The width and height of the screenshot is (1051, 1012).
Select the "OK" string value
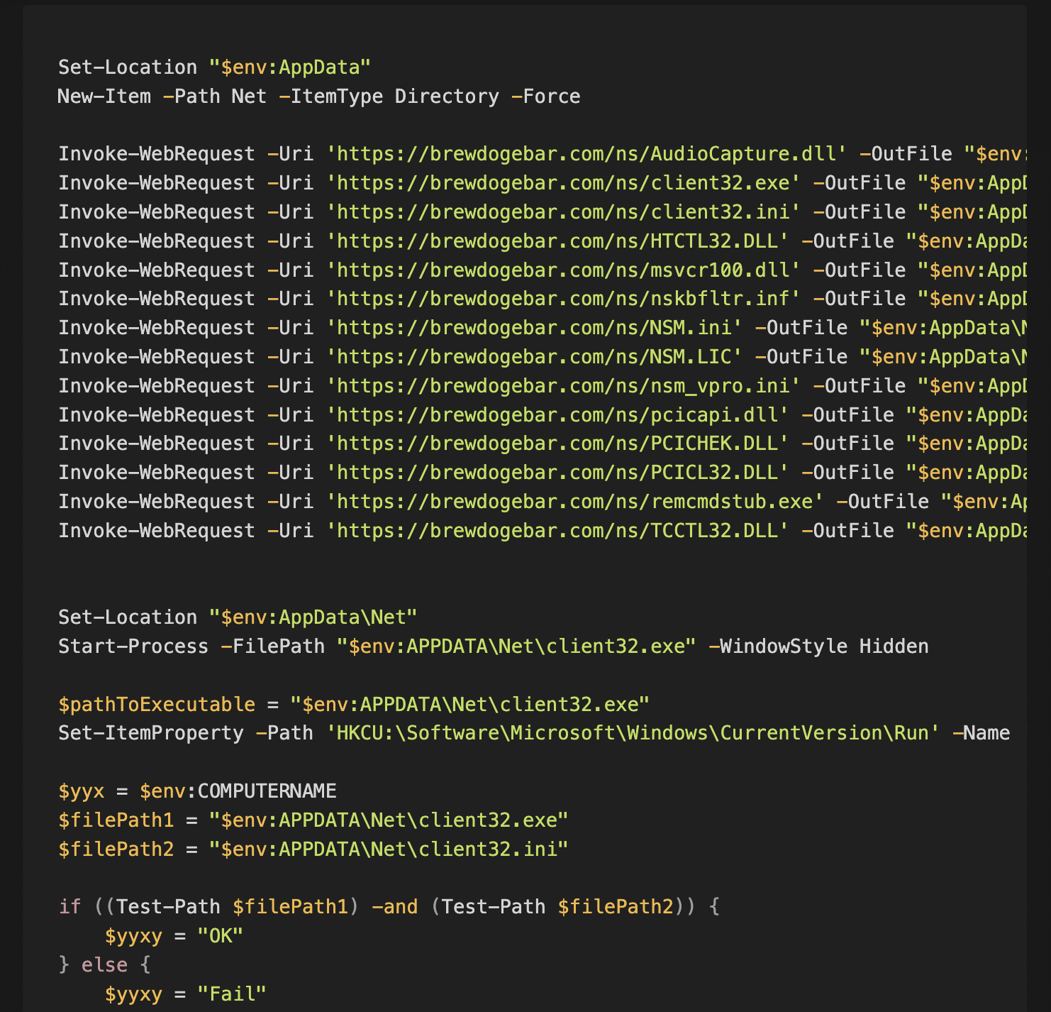coord(220,936)
